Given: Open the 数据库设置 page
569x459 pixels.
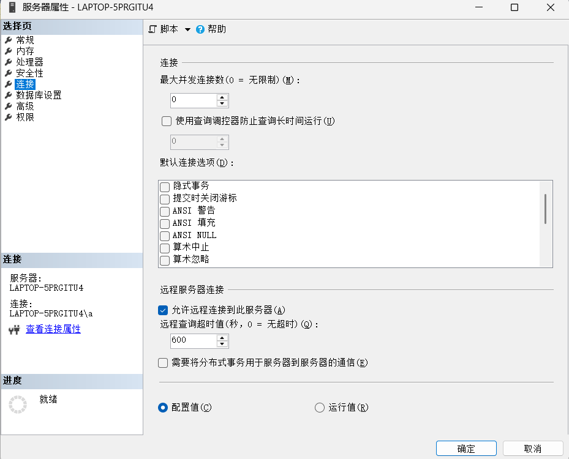Looking at the screenshot, I should [39, 95].
